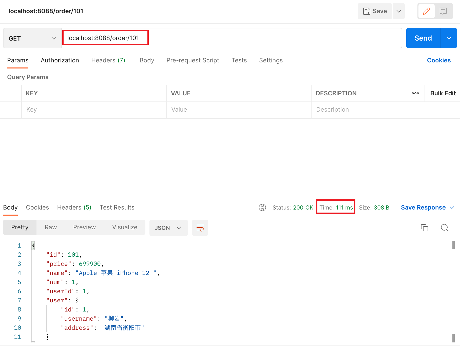Open the JSON format dropdown
The image size is (460, 347).
pos(169,228)
